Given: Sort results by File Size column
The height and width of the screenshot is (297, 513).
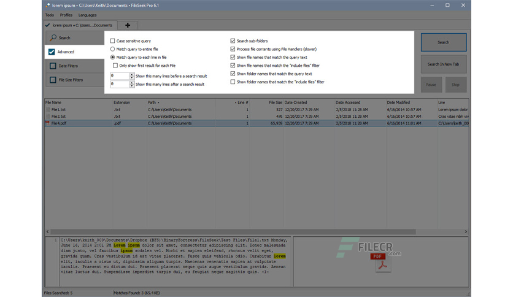Looking at the screenshot, I should click(x=267, y=102).
